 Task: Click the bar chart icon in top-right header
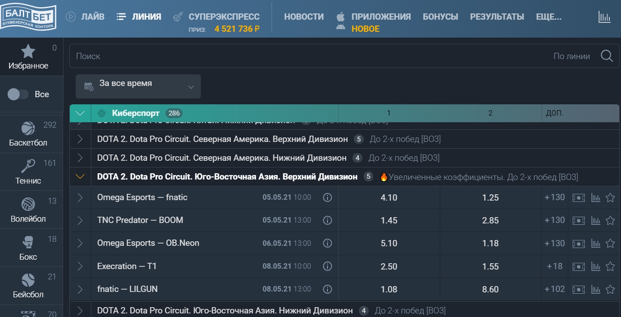605,17
